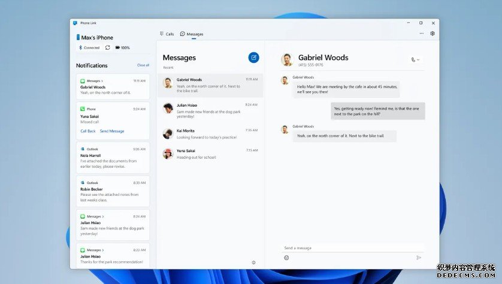Click Call Back for Yuna Sakai
Viewport: 502px width, 284px height.
(88, 131)
